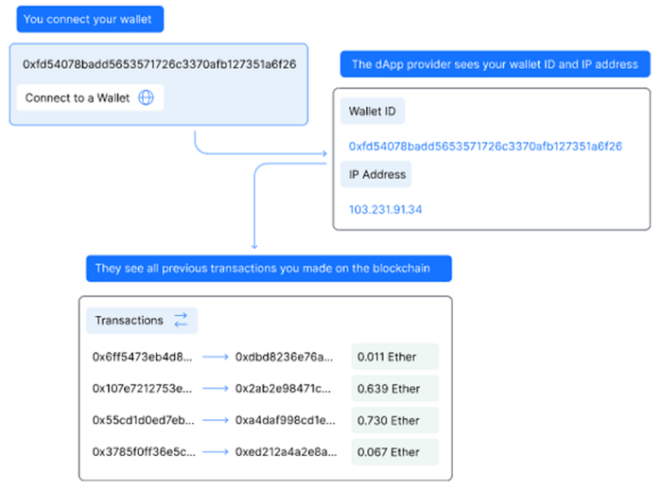Click recipient address 0x2ab2e98471c...
Viewport: 662px width, 491px height.
(x=284, y=389)
